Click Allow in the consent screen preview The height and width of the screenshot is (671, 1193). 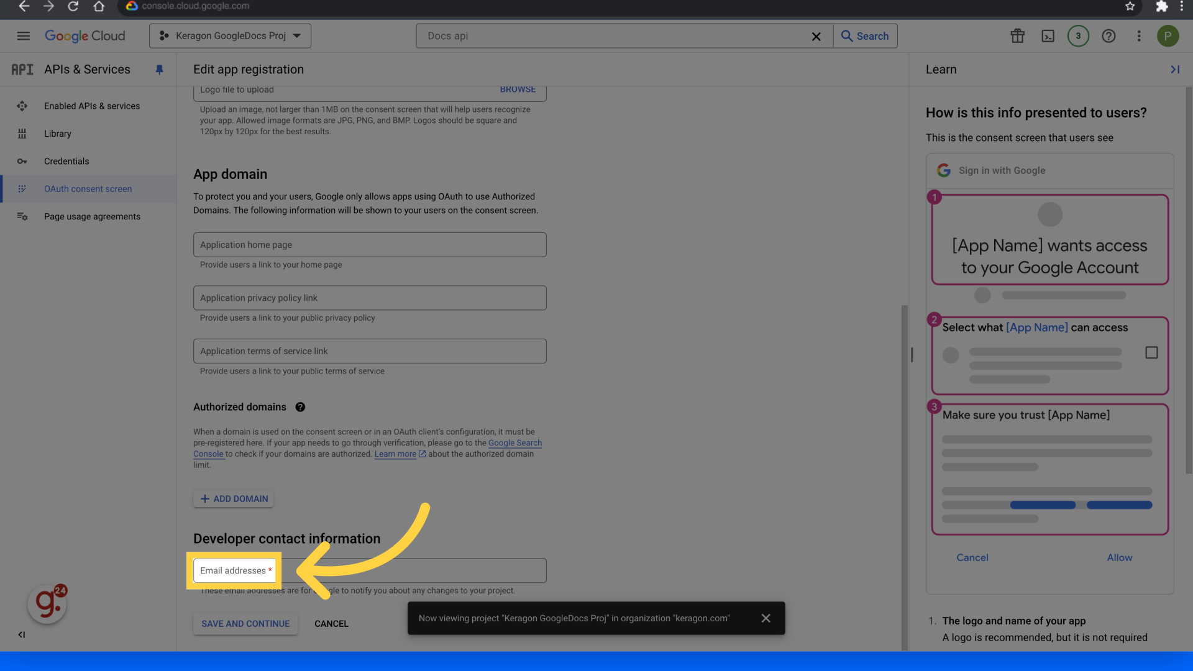1120,558
